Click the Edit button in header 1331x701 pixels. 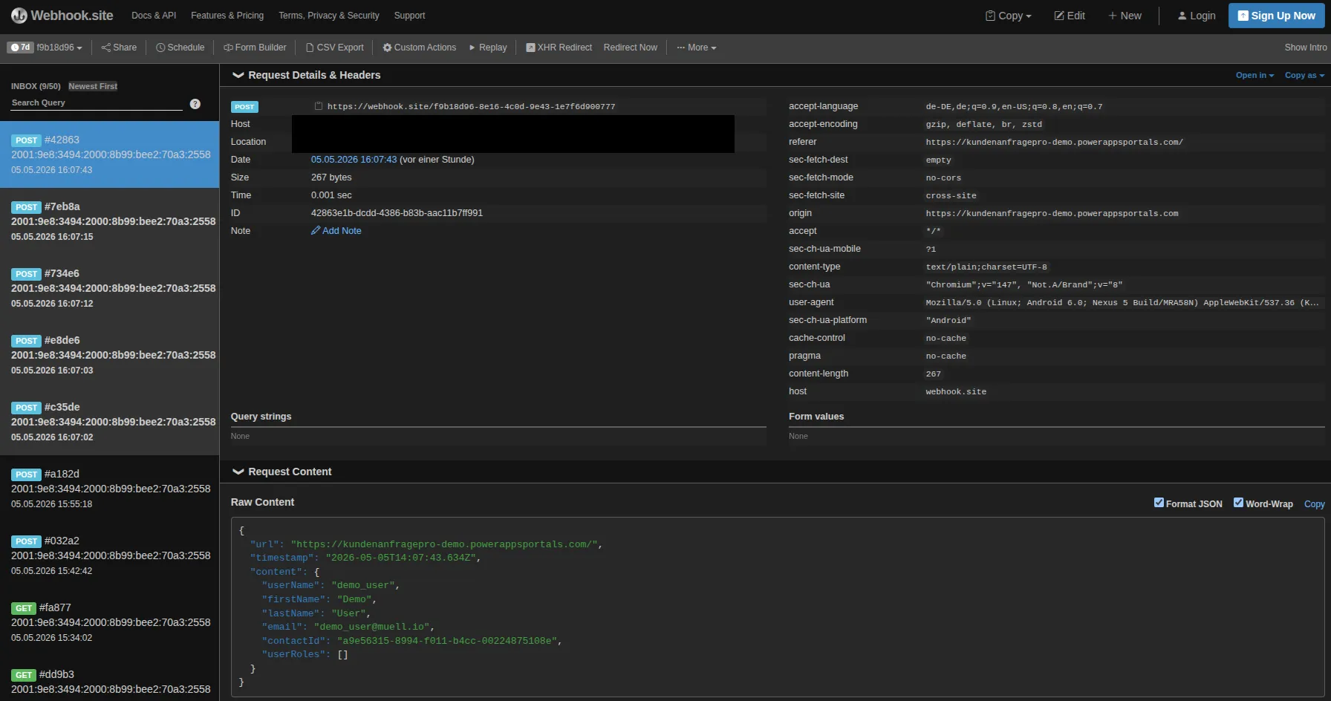[1070, 16]
